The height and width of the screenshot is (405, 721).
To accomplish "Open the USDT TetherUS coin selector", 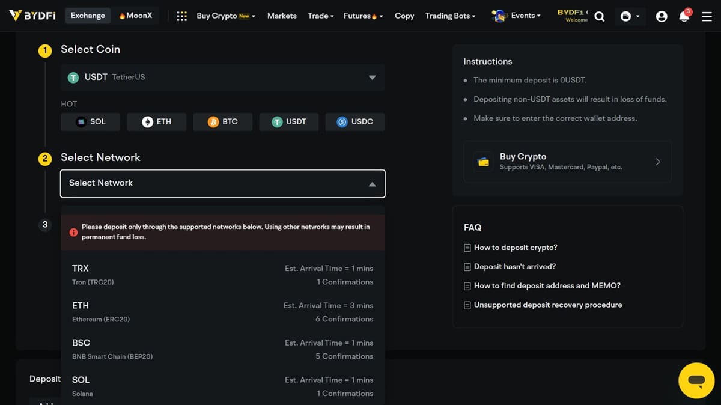I will 222,78.
